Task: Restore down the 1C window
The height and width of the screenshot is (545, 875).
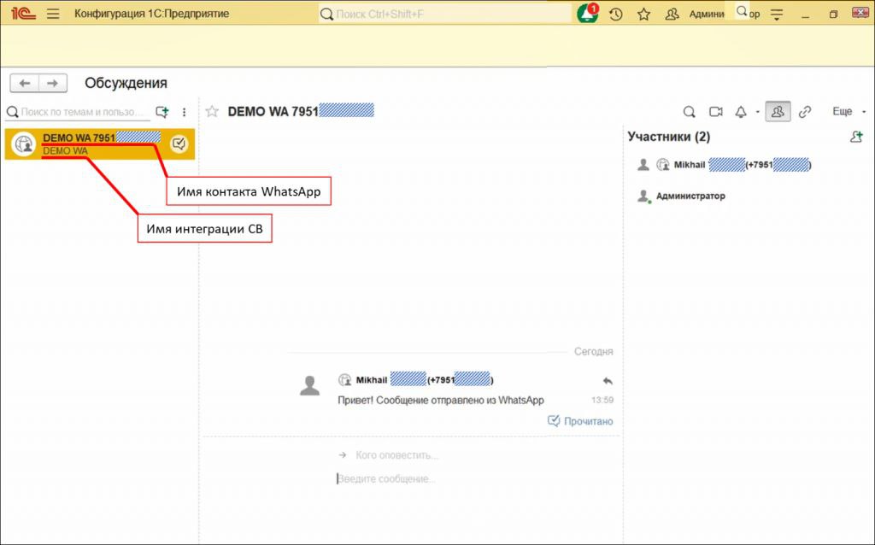Action: coord(833,15)
